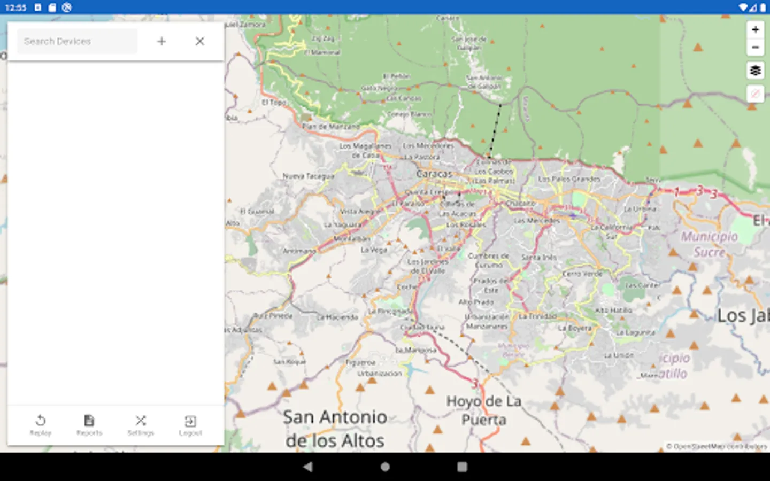Zoom out on the map
The height and width of the screenshot is (481, 770).
pyautogui.click(x=755, y=47)
